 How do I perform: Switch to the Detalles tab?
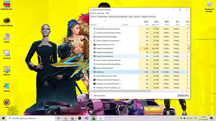[x=145, y=17]
